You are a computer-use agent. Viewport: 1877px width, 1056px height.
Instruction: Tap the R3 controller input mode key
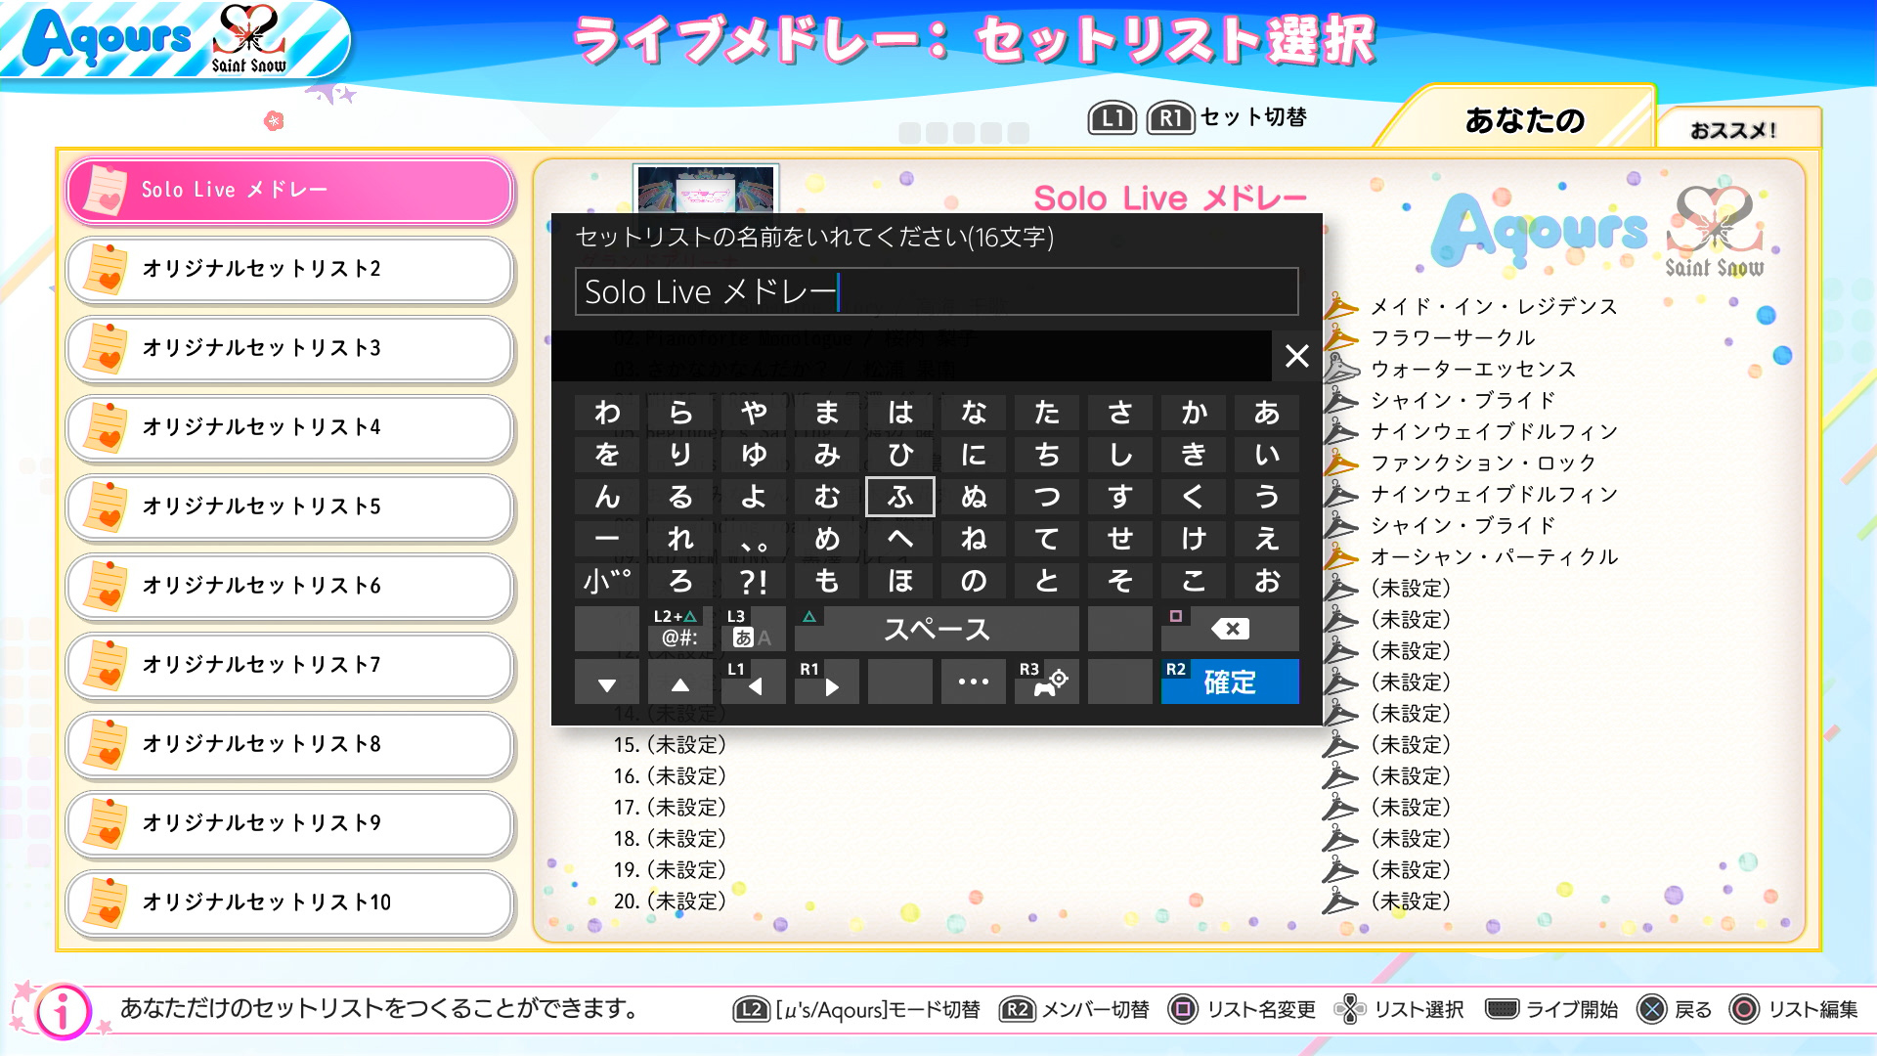pos(1047,682)
